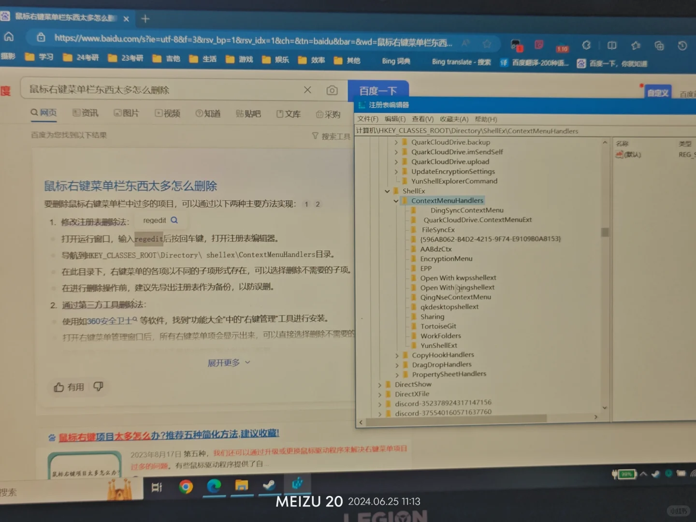Open the extension icon with red badge 1
Viewport: 696px width, 522px height.
pyautogui.click(x=516, y=45)
